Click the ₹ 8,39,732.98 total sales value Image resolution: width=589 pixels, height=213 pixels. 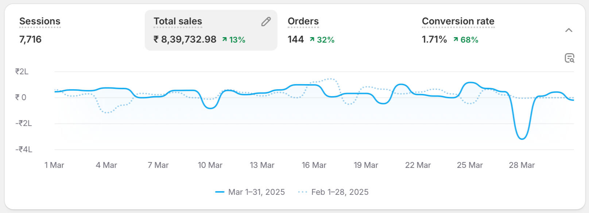pyautogui.click(x=185, y=39)
